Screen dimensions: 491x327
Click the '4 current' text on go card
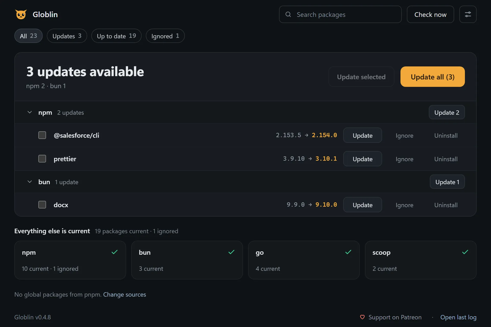click(x=268, y=268)
